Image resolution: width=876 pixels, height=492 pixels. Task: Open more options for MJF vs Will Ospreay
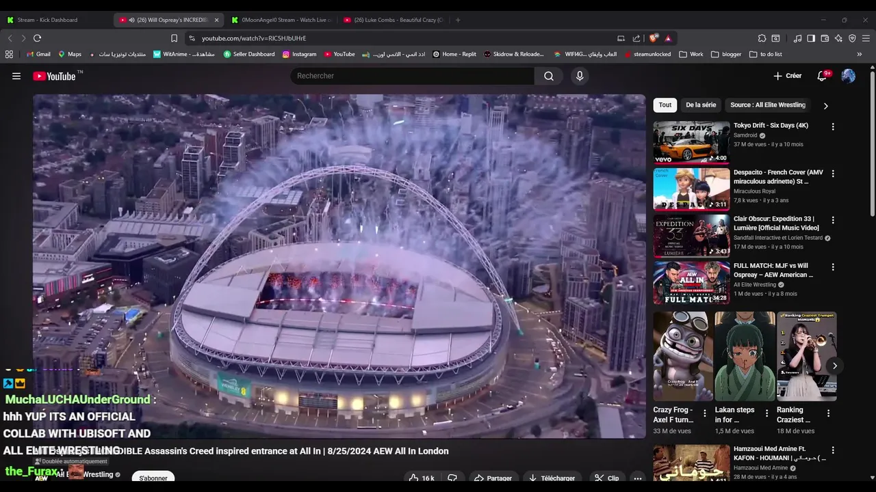click(x=833, y=266)
